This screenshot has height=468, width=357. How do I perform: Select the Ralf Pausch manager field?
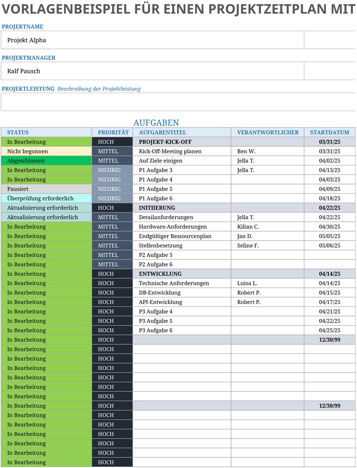click(152, 71)
